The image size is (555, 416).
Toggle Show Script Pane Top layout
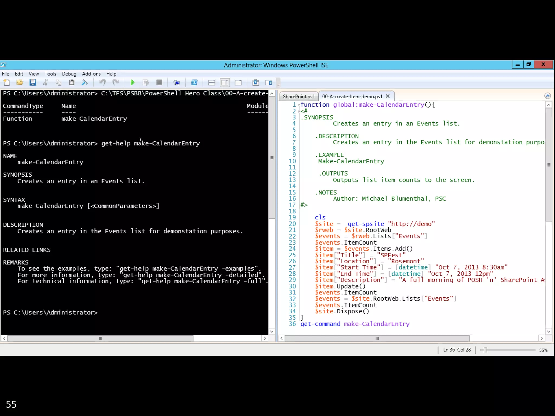[212, 82]
